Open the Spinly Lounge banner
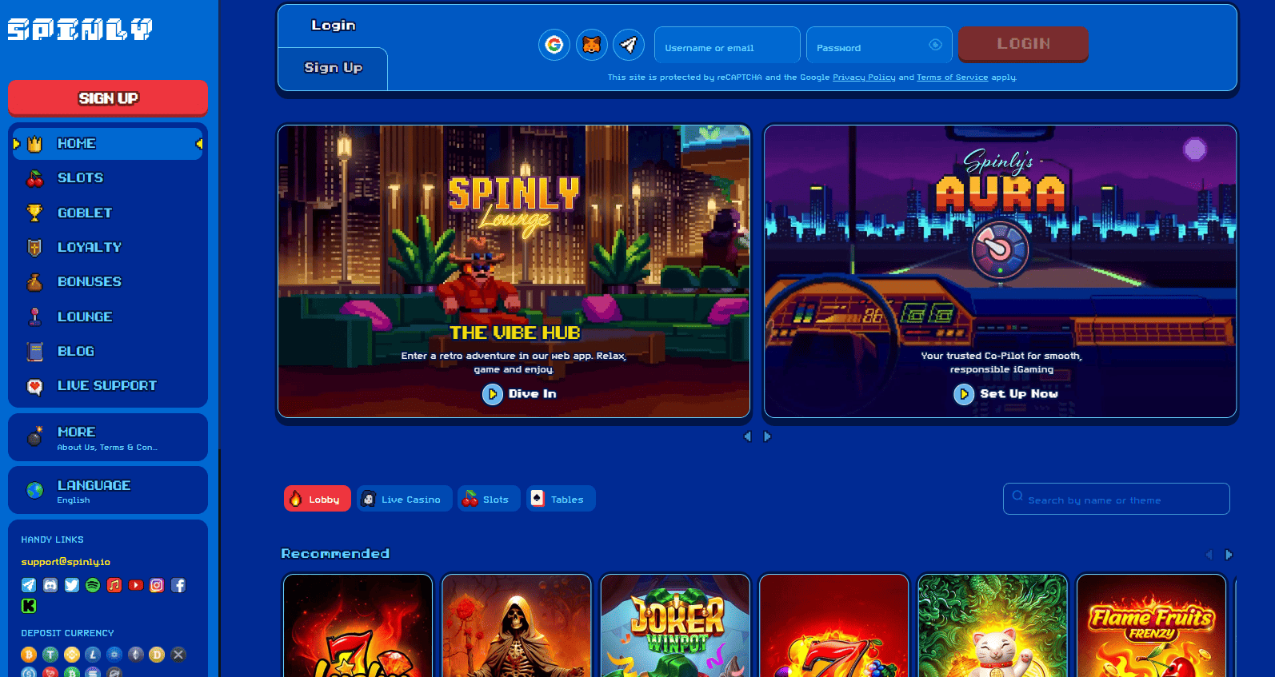 pyautogui.click(x=514, y=271)
